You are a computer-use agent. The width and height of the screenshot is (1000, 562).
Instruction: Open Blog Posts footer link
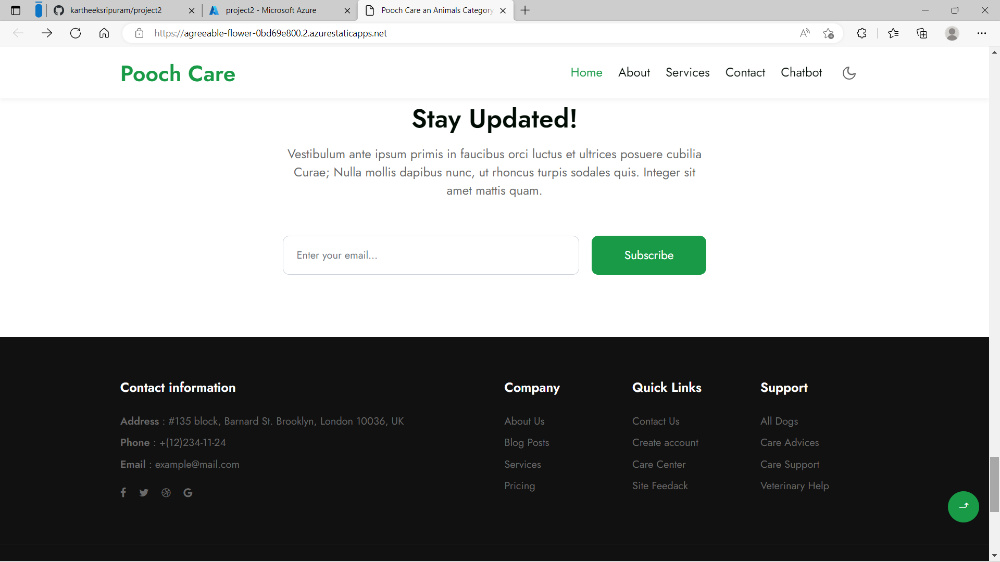[x=527, y=442]
